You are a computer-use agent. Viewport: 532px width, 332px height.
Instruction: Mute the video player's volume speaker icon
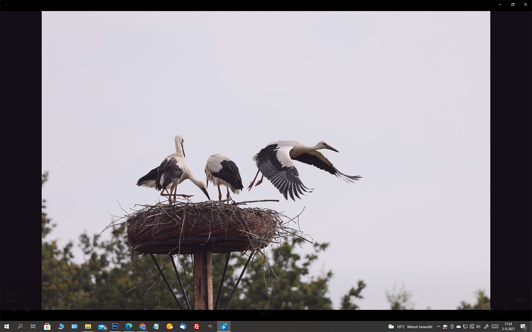click(14, 310)
